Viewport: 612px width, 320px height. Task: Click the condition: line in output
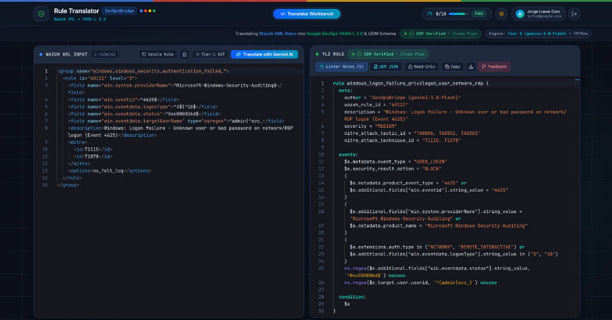point(353,297)
